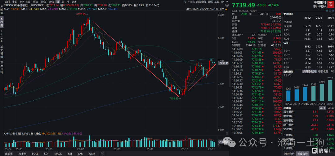Image resolution: width=335 pixels, height=156 pixels.
Task: Select the MACD indicator tab
Action: (x=58, y=154)
